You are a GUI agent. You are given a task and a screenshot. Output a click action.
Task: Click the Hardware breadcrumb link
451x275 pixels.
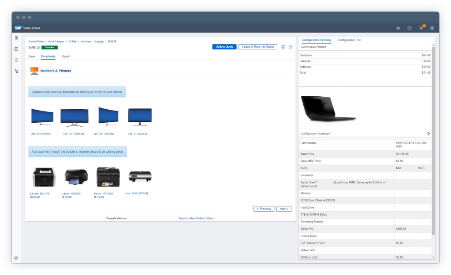click(86, 41)
